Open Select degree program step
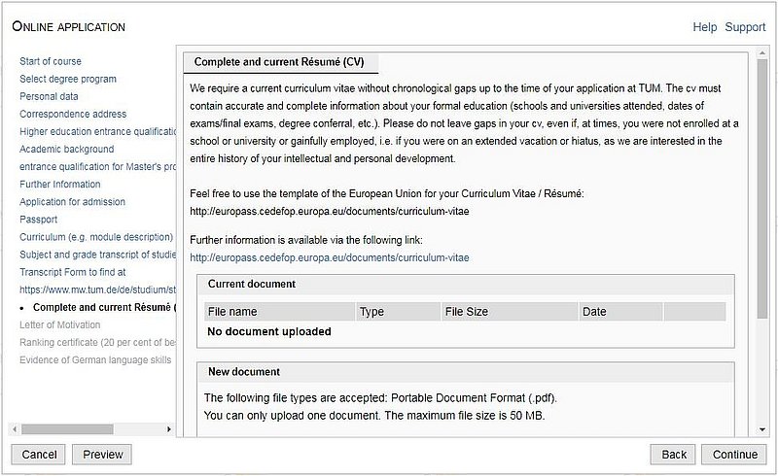 tap(68, 79)
